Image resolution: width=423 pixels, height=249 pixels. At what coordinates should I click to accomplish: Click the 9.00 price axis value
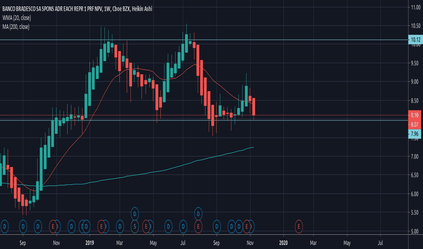415,82
